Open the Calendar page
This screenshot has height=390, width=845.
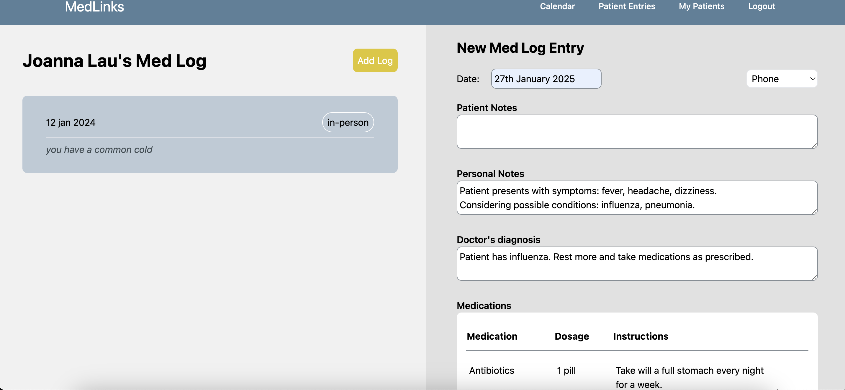click(x=557, y=6)
